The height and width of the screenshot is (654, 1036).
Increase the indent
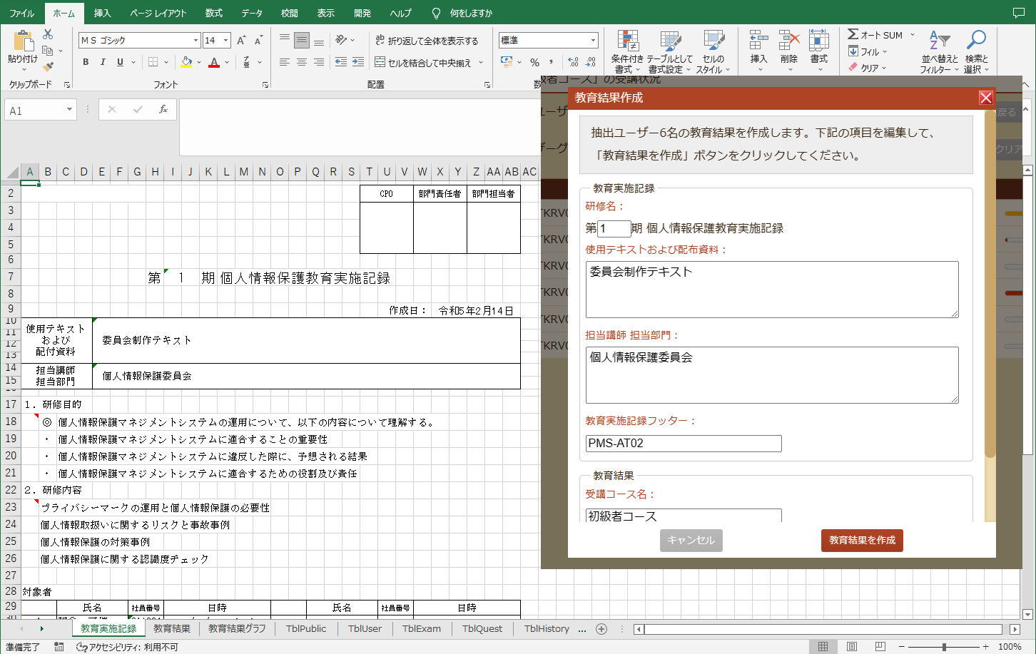point(358,62)
